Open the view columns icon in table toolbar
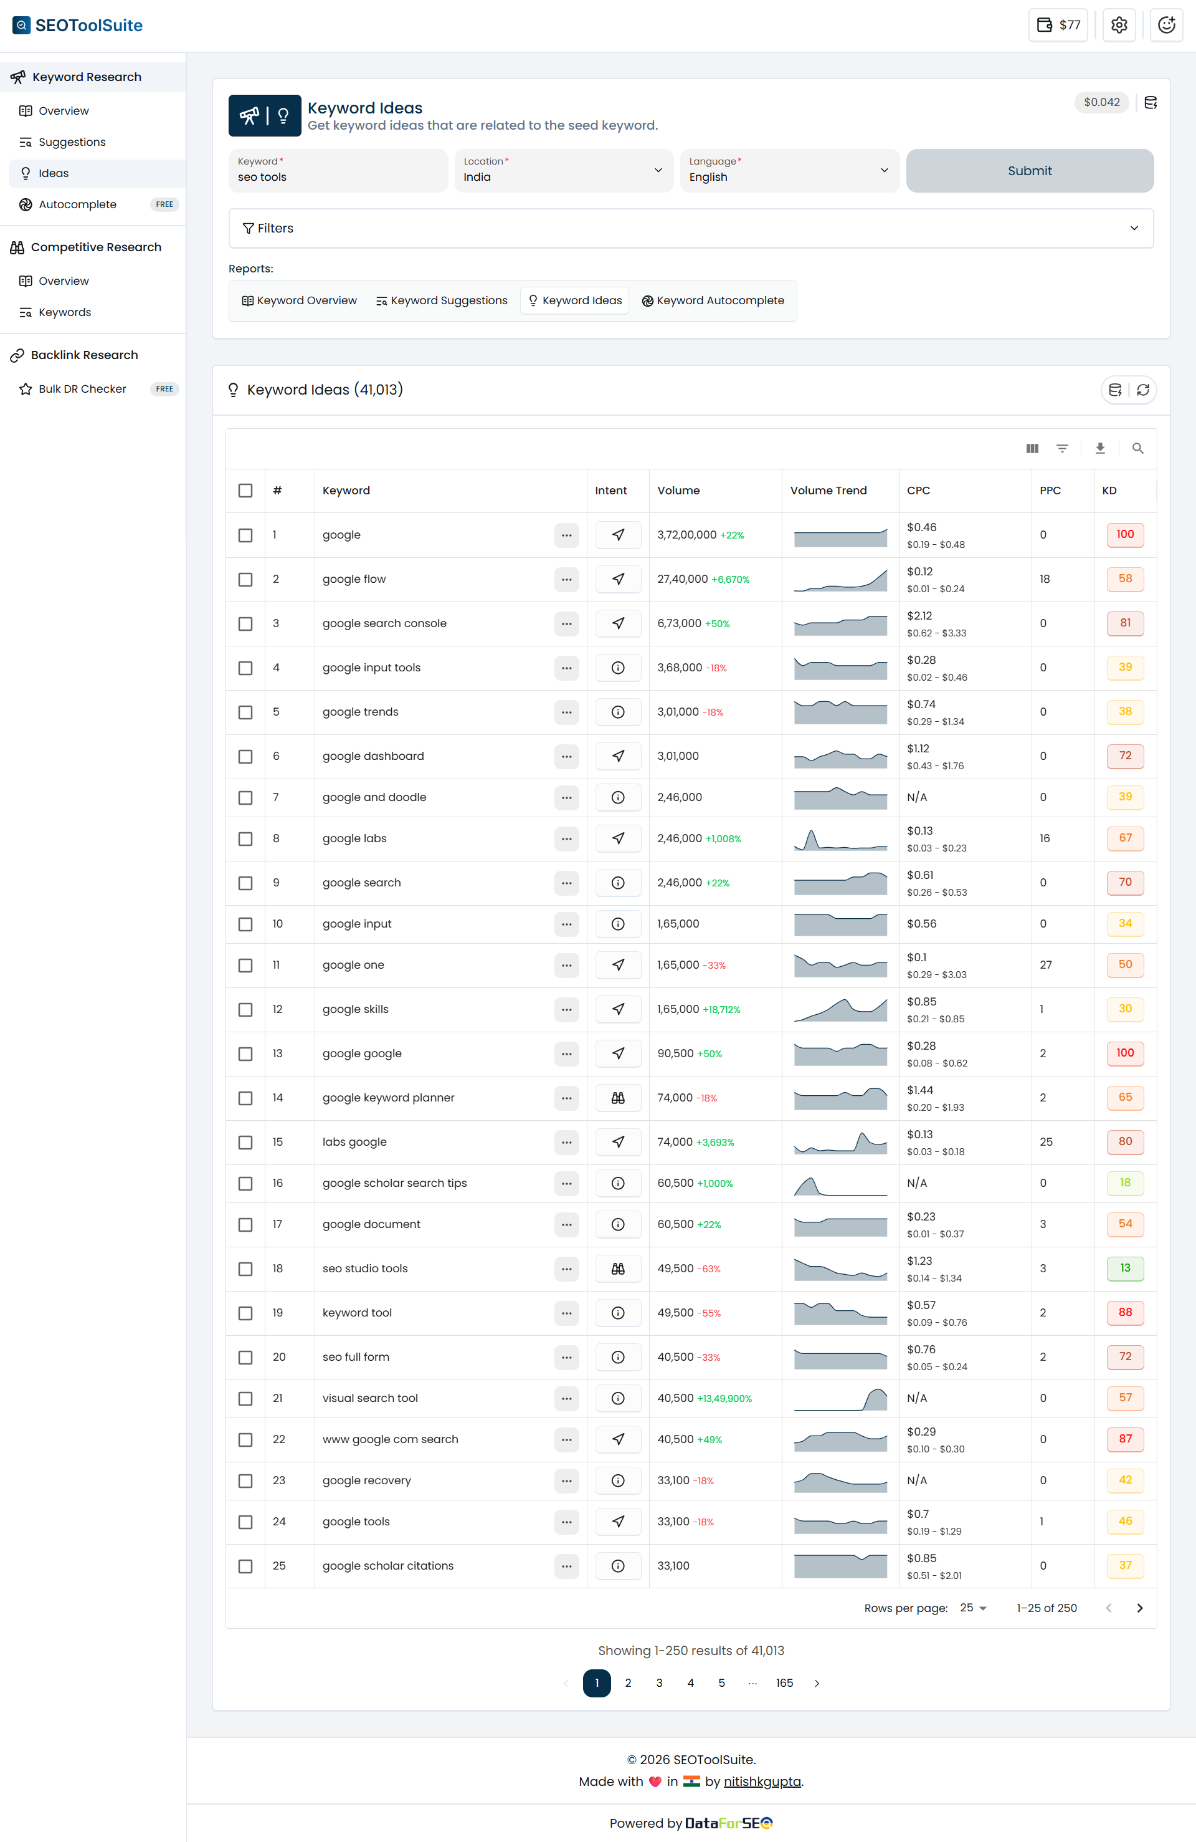The height and width of the screenshot is (1842, 1196). [x=1032, y=448]
